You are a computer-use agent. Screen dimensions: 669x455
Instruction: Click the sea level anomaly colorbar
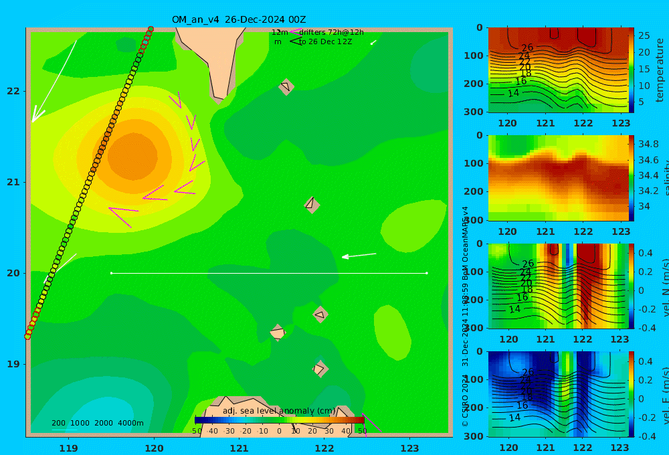(x=279, y=420)
